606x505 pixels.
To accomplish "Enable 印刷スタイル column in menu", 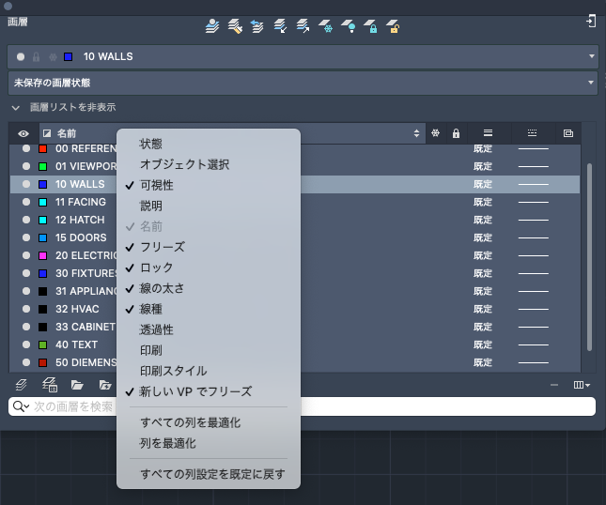I will pos(209,371).
